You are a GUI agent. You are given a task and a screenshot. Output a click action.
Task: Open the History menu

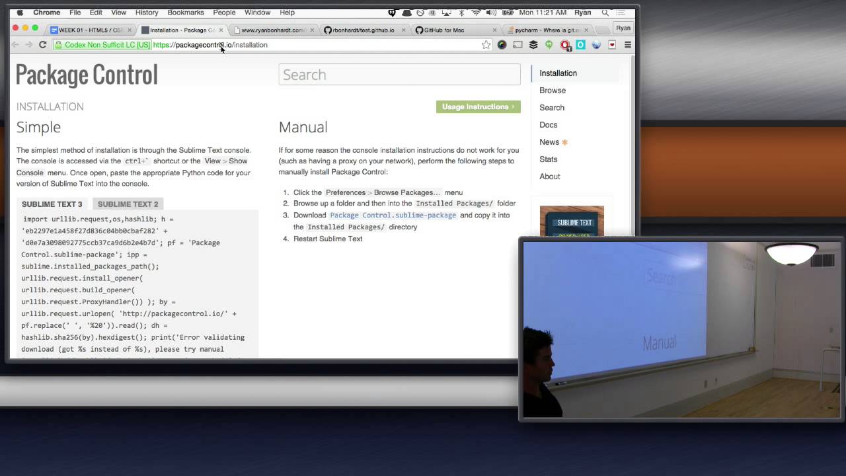coord(147,13)
